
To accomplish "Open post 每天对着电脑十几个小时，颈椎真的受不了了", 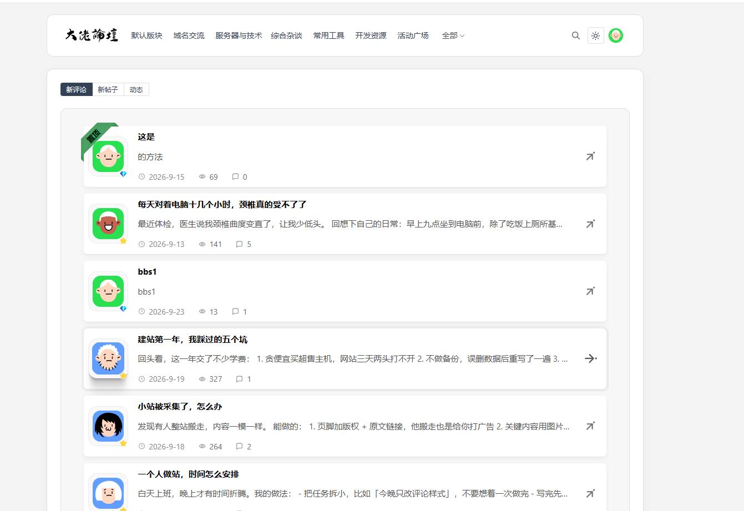I will click(x=222, y=205).
